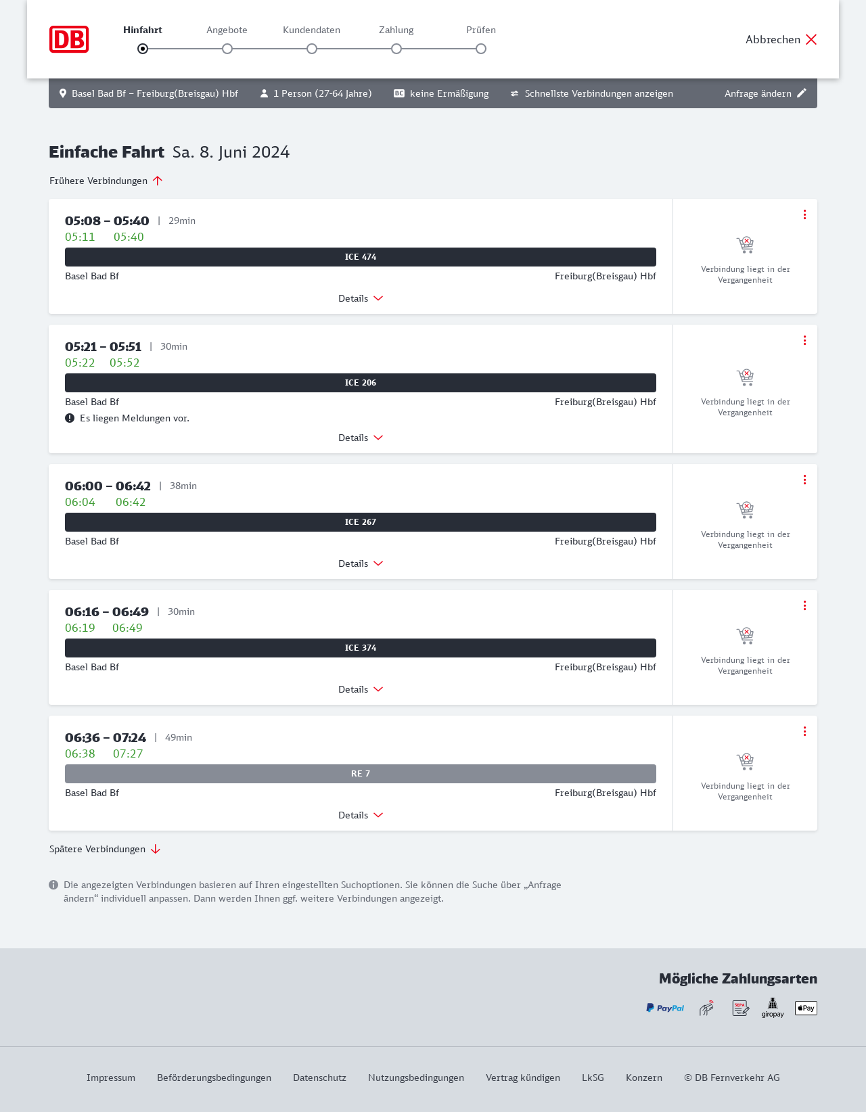Image resolution: width=866 pixels, height=1112 pixels.
Task: Click the Apple Pay payment icon
Action: [x=806, y=1008]
